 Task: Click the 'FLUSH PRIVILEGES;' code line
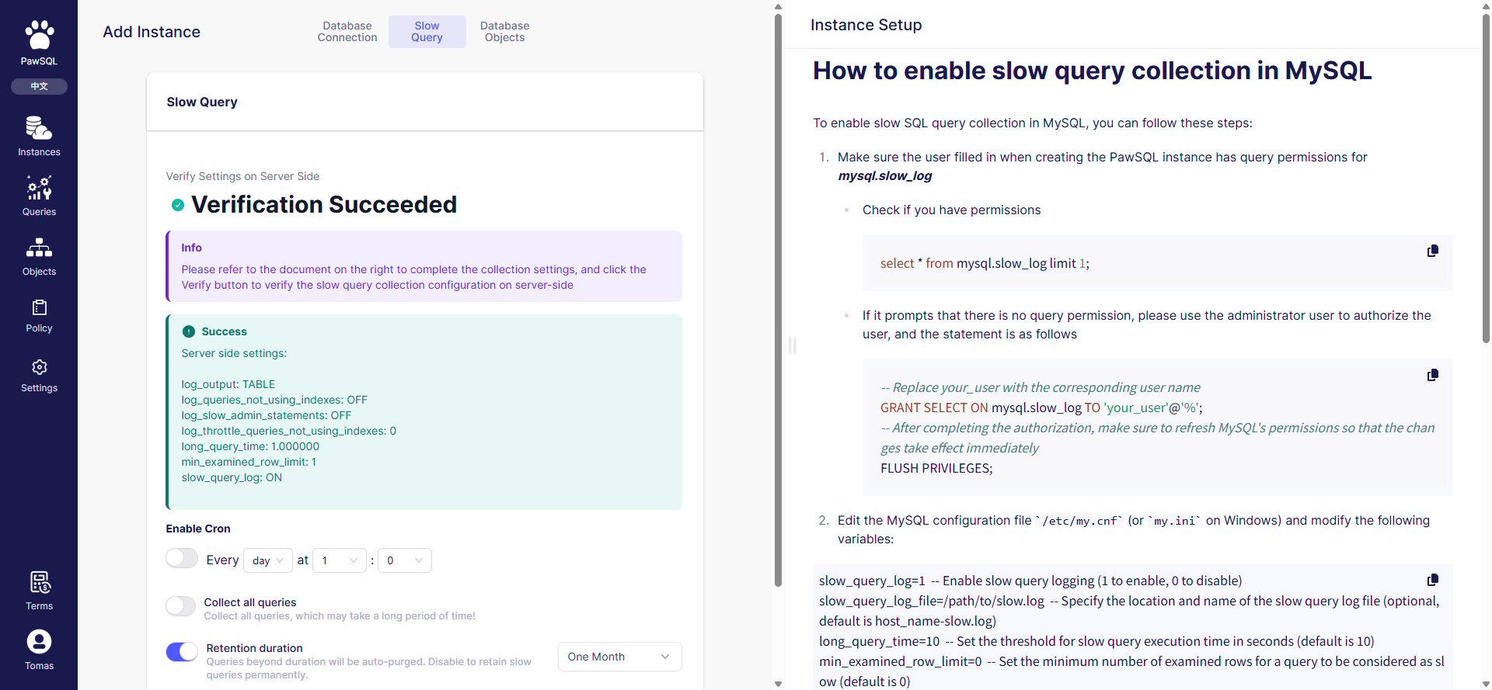936,468
